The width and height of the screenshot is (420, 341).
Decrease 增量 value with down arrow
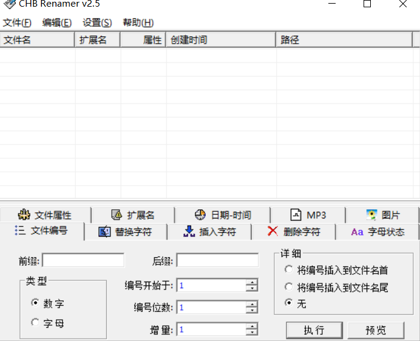pyautogui.click(x=251, y=333)
